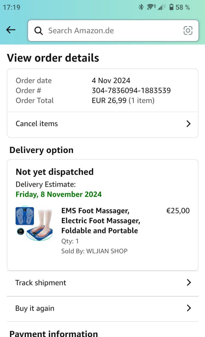Screen dimensions: 205x337
Task: Tap the back arrow icon
Action: click(11, 30)
